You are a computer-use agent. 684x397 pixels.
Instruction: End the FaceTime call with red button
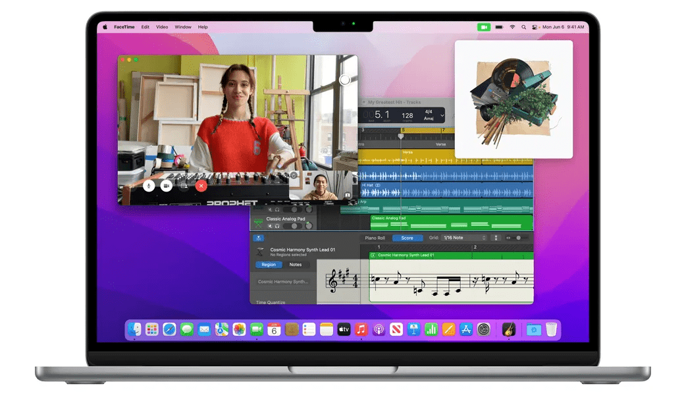coord(201,186)
